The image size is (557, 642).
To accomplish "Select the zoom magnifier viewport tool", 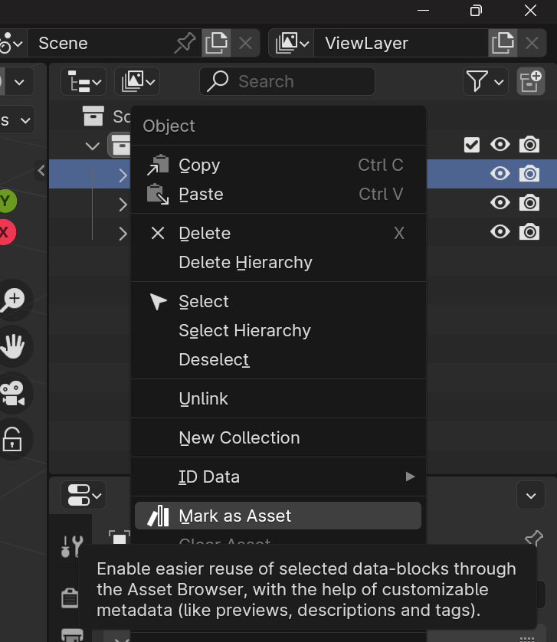I will point(13,300).
